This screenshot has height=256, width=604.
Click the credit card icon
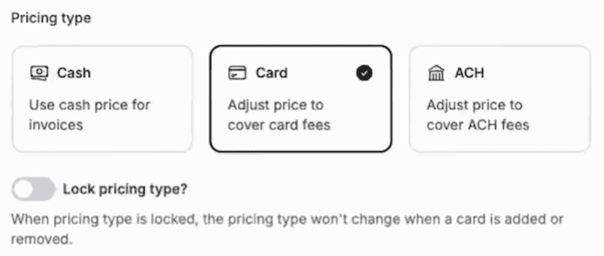point(237,73)
